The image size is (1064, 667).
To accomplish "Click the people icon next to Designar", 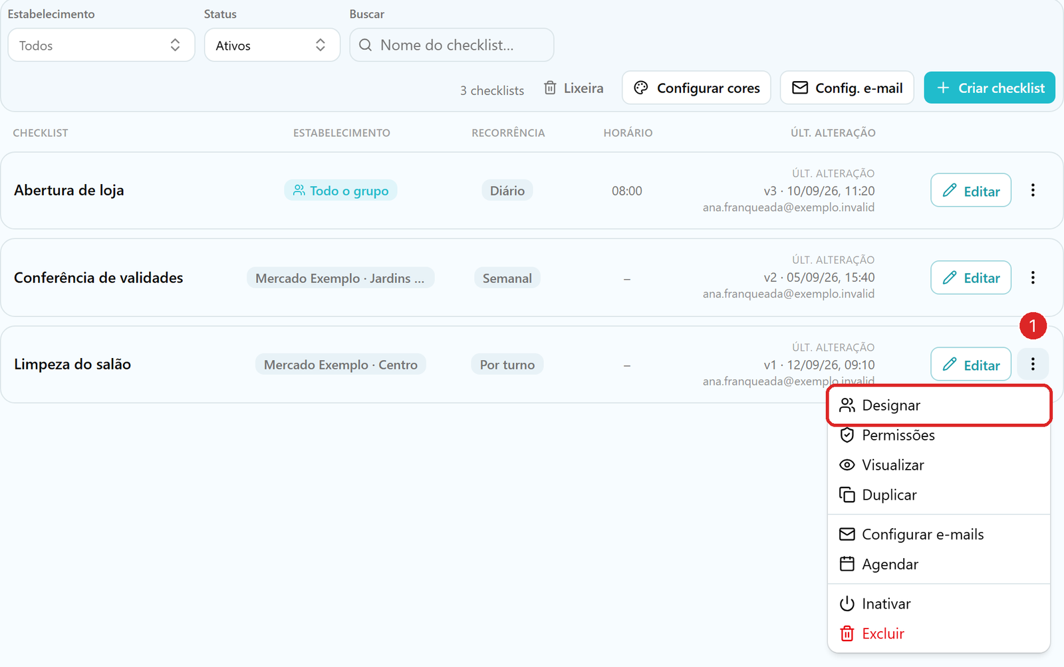I will (847, 405).
